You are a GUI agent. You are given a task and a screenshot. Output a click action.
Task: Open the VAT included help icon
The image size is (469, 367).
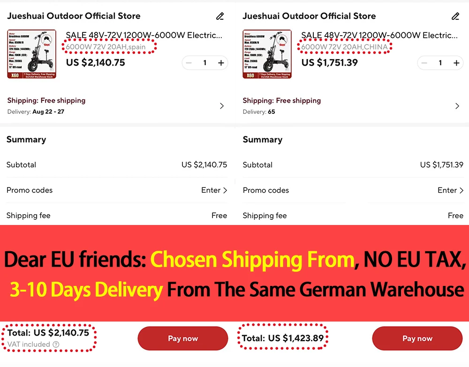tap(56, 345)
